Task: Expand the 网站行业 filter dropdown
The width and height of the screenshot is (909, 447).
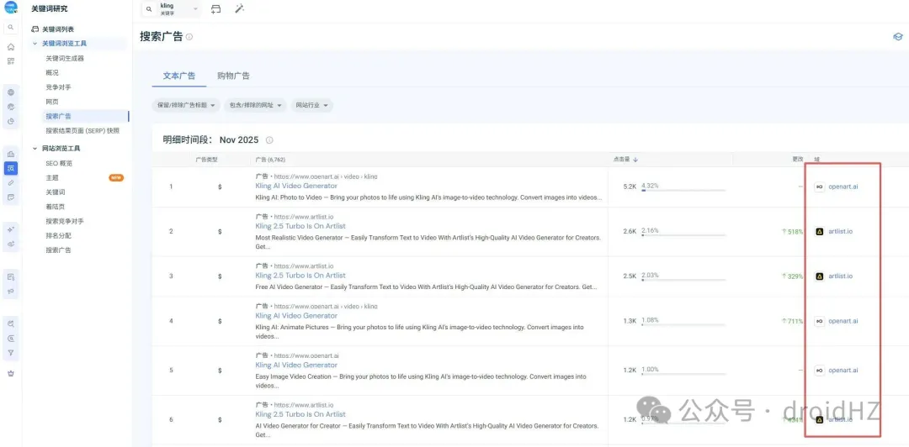Action: 311,105
